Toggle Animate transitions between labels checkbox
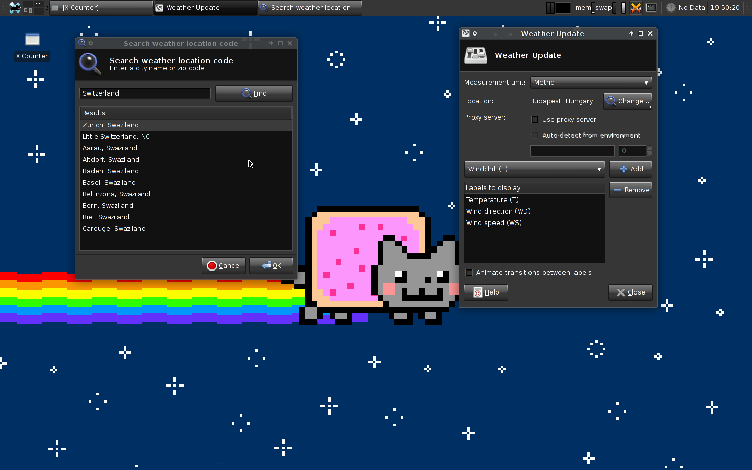Viewport: 752px width, 470px height. coord(469,273)
